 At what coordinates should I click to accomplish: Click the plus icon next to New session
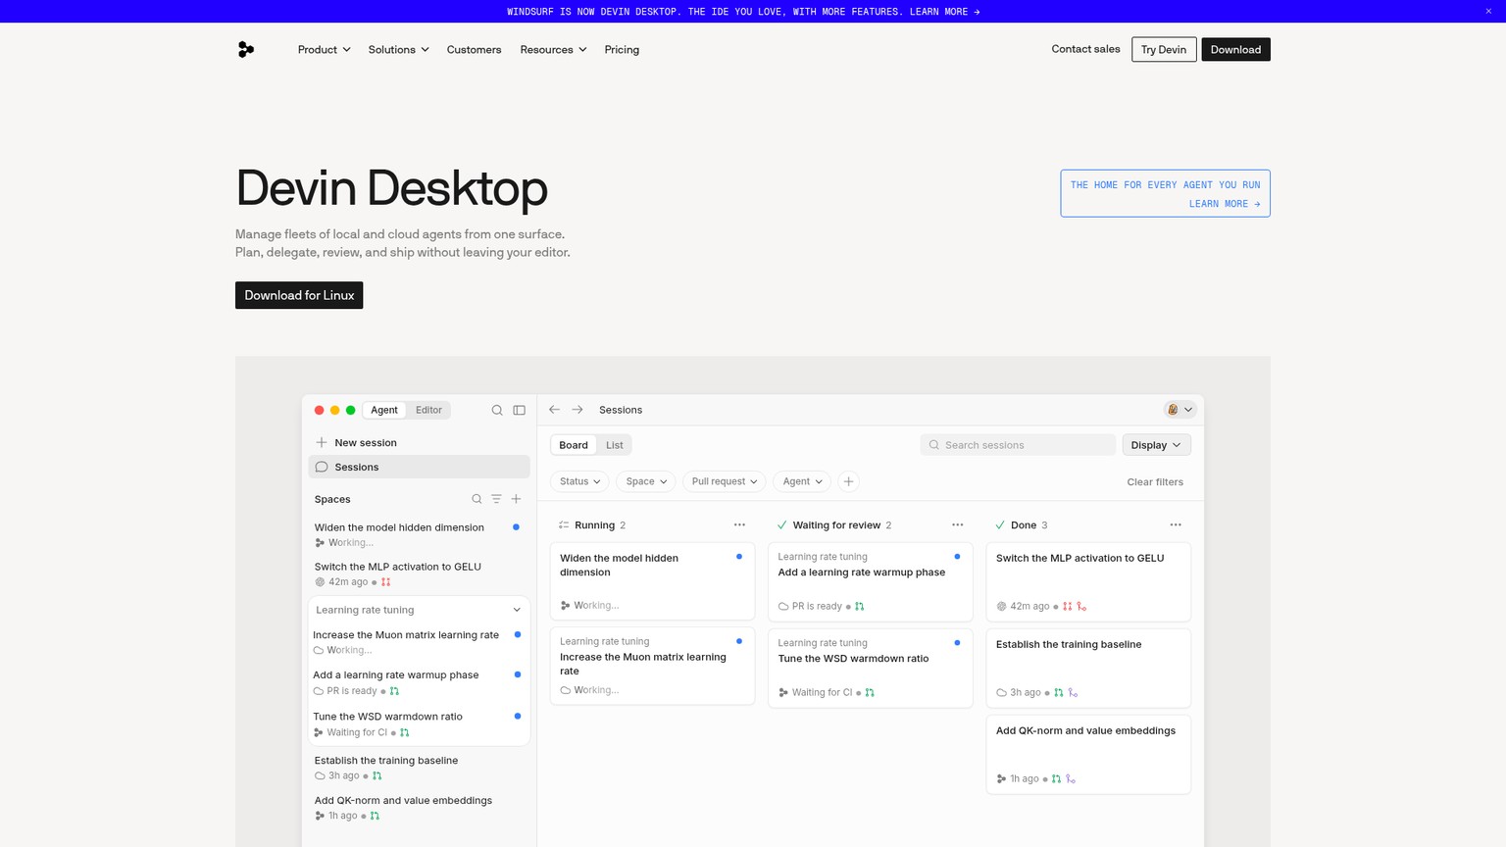322,442
